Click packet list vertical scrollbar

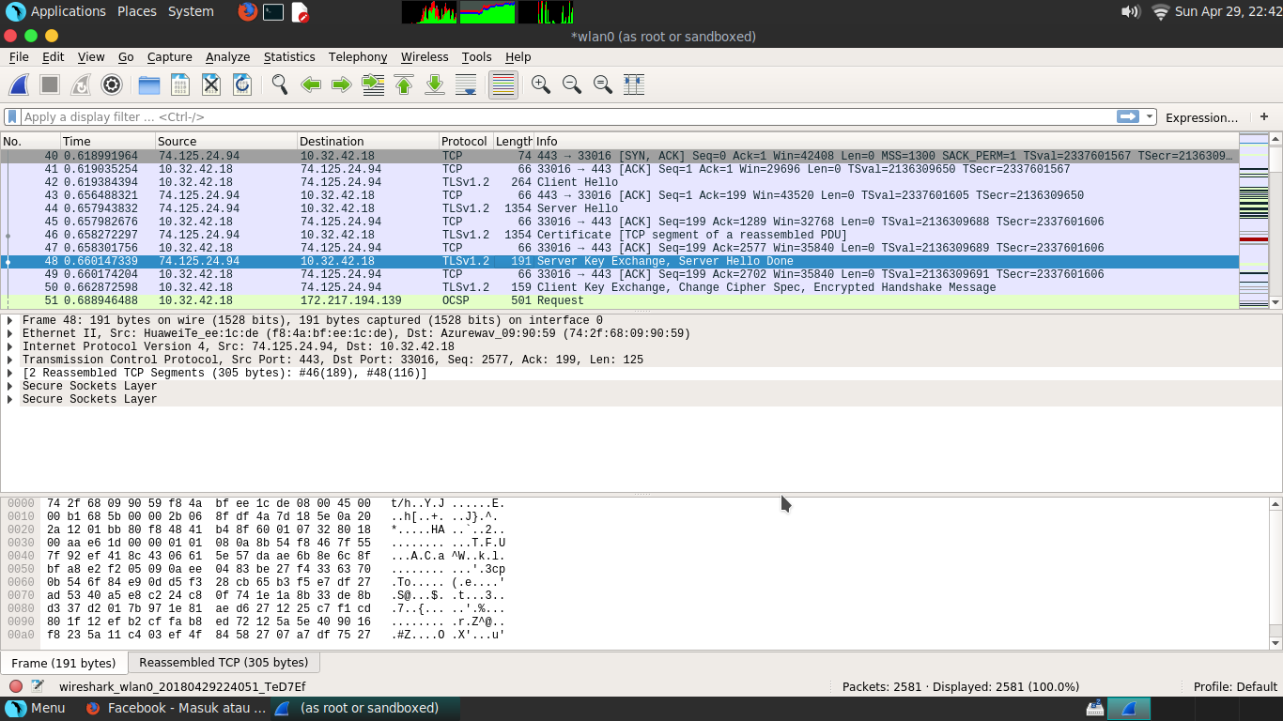1275,221
